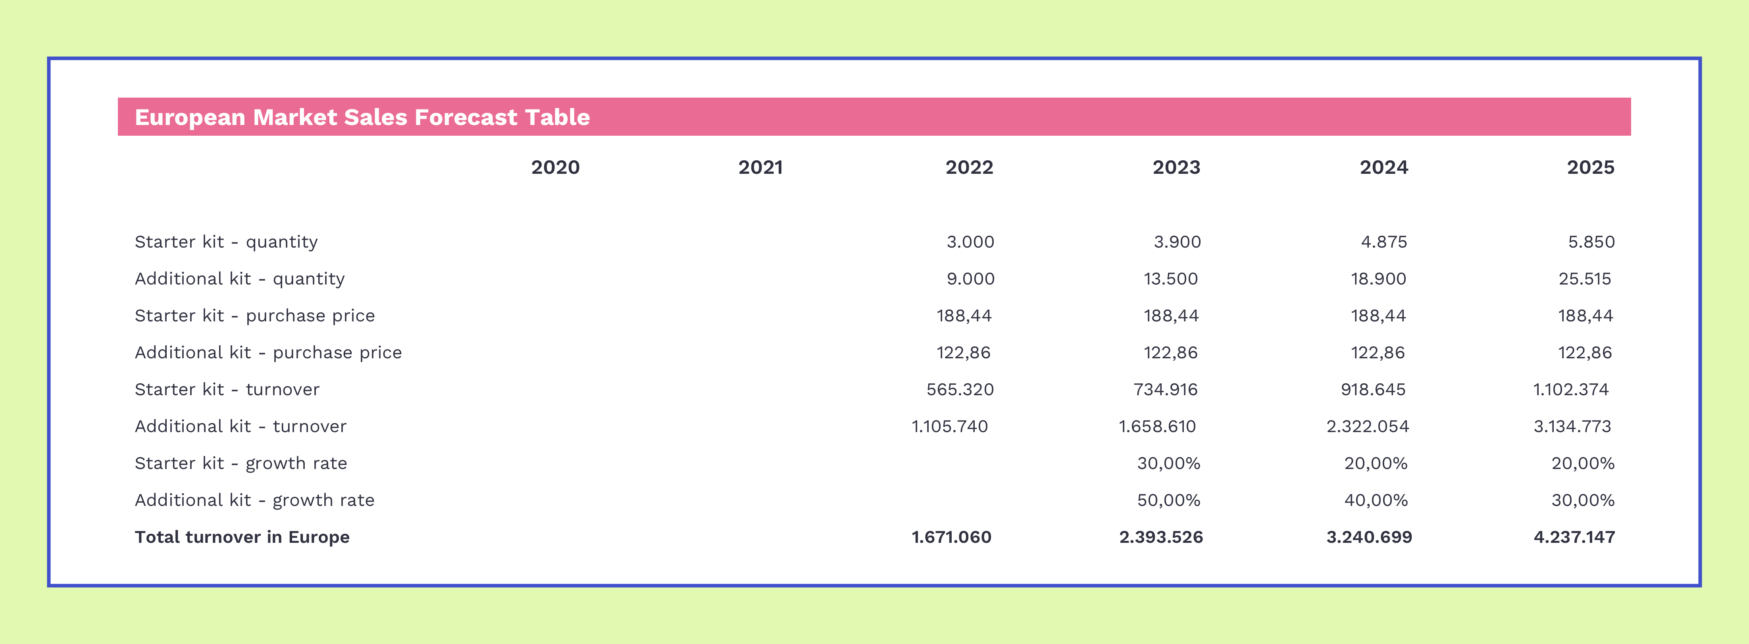Click the 2024 additional kit turnover 2.322.054
Screen dimensions: 1749x644
coord(1368,426)
